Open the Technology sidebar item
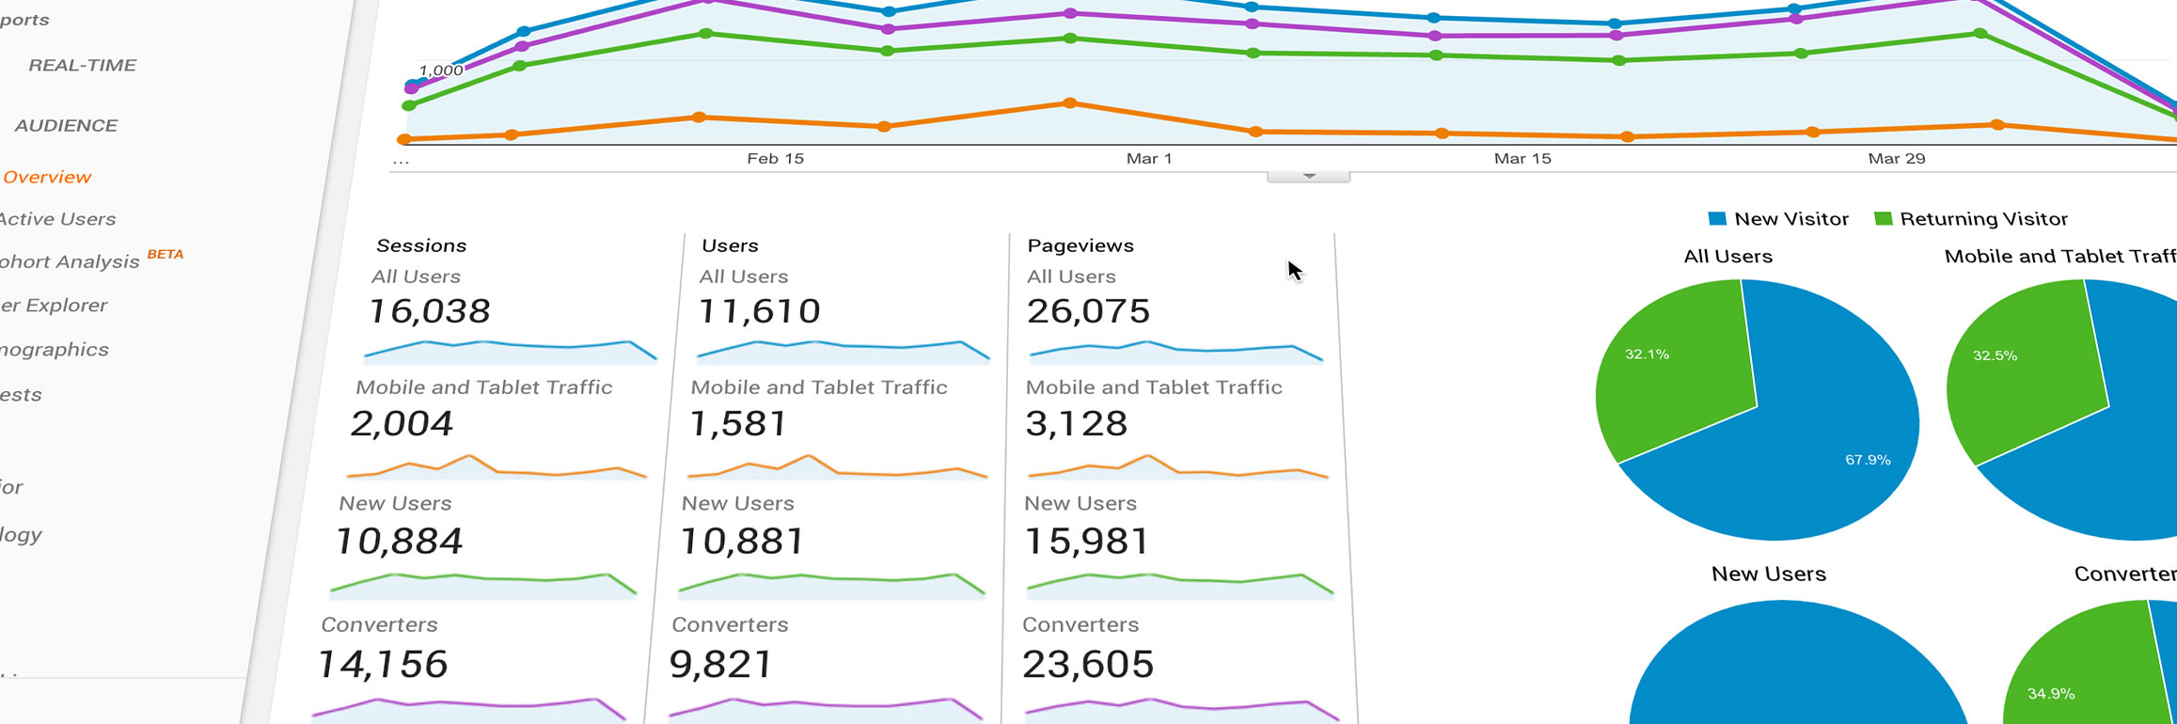The width and height of the screenshot is (2177, 724). tap(21, 535)
